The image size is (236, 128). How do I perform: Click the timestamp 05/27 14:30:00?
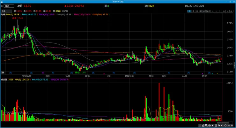(195, 6)
